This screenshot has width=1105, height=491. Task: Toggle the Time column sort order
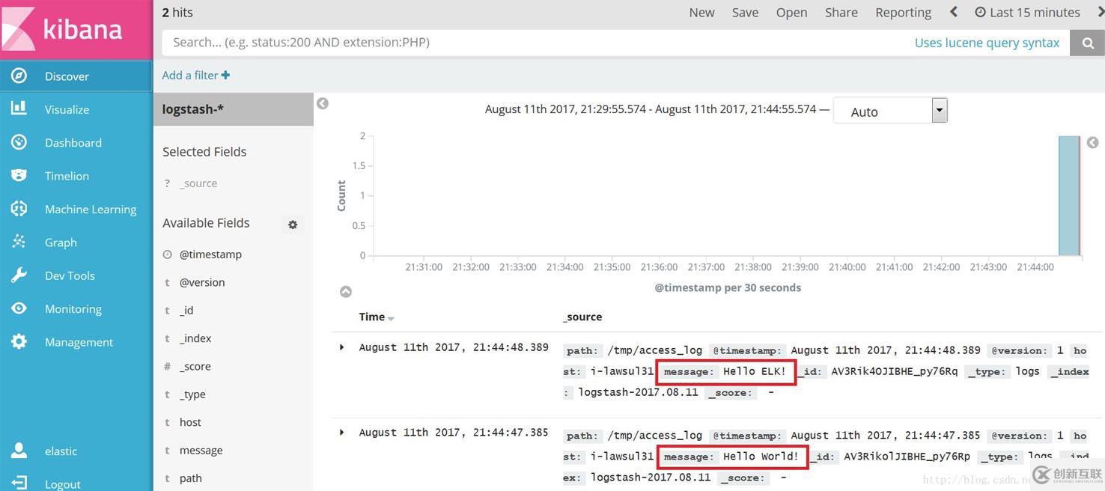pyautogui.click(x=391, y=318)
